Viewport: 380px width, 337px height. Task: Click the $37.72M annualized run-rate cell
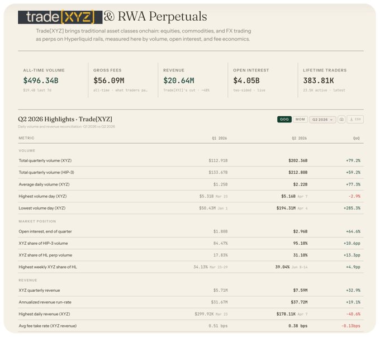(299, 302)
